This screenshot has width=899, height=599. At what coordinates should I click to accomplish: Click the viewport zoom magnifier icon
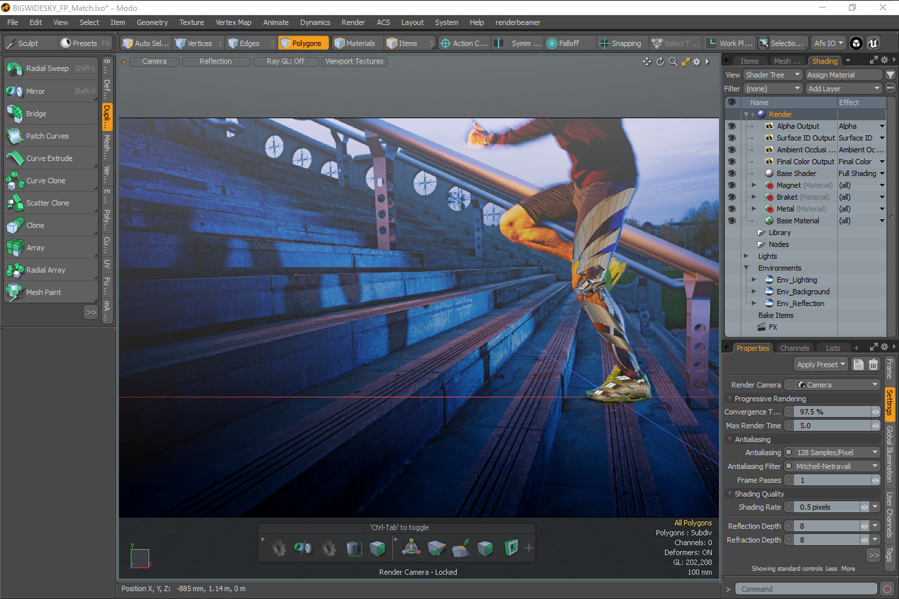point(673,61)
